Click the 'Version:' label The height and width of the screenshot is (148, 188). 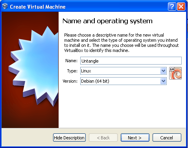click(70, 81)
